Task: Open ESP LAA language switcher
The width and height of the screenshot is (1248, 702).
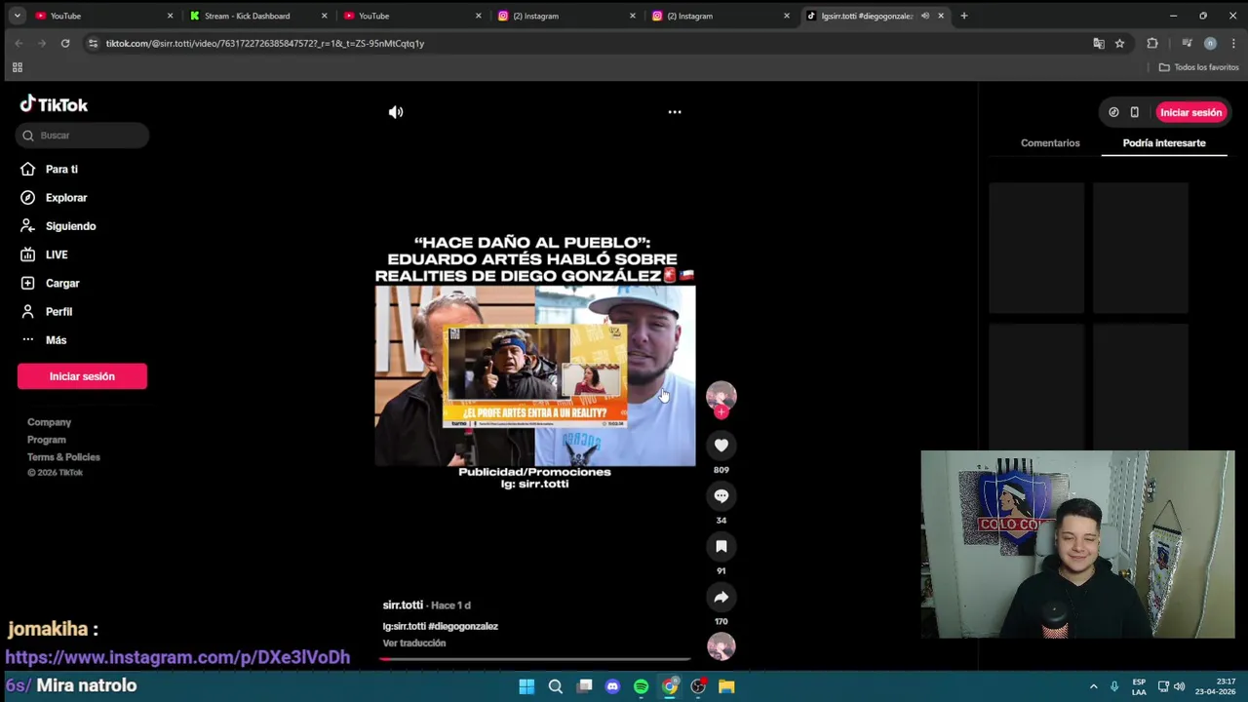Action: [1139, 686]
